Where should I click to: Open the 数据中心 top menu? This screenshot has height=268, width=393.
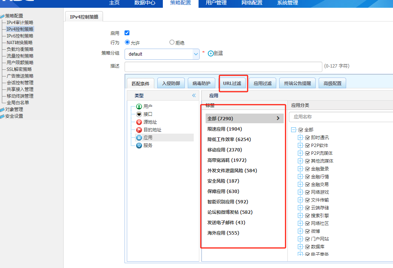[x=145, y=3]
